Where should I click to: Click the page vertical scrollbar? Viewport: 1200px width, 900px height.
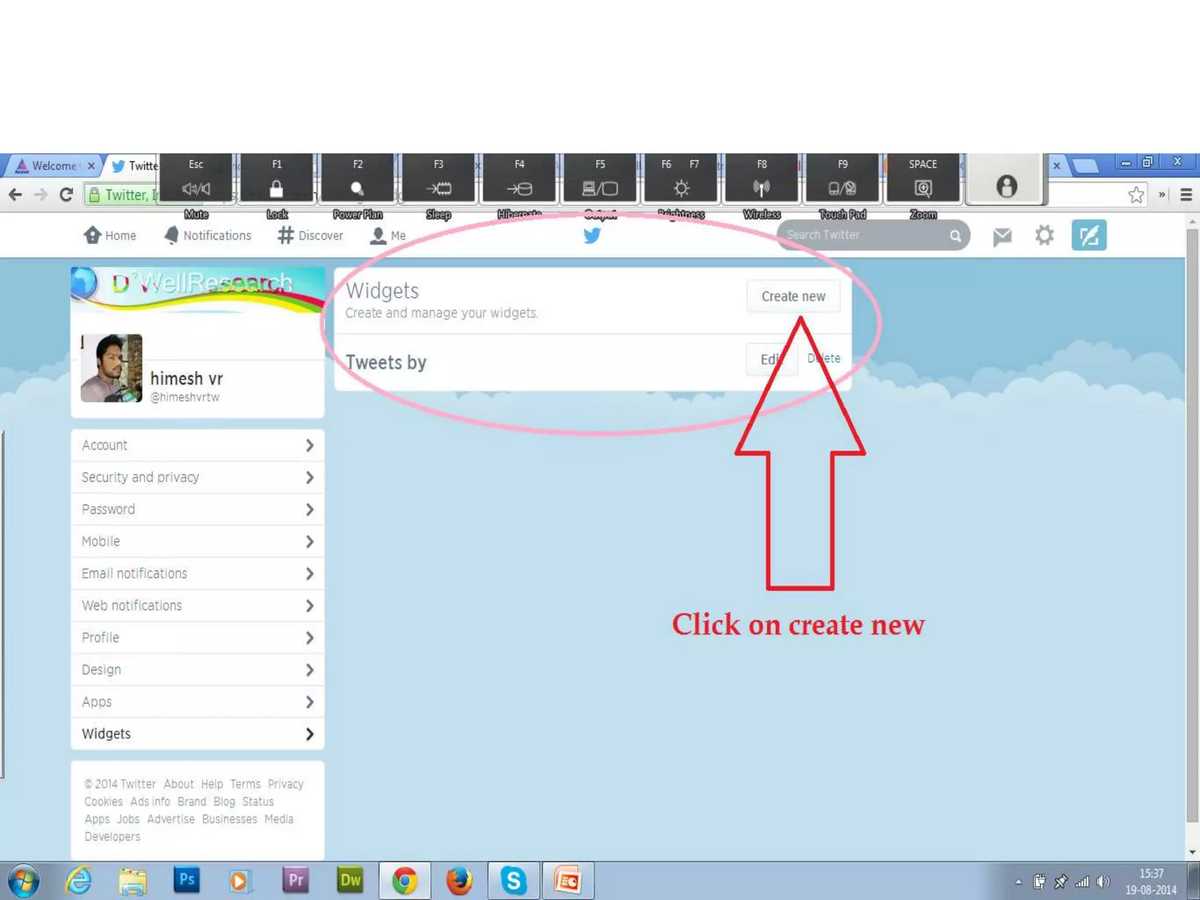[x=1192, y=527]
